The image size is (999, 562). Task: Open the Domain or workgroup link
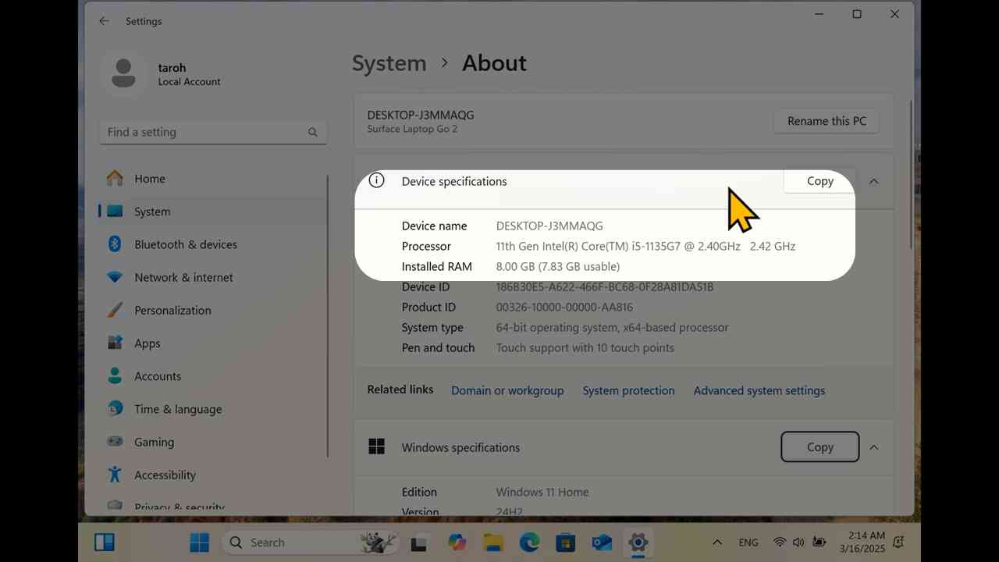[x=507, y=390]
